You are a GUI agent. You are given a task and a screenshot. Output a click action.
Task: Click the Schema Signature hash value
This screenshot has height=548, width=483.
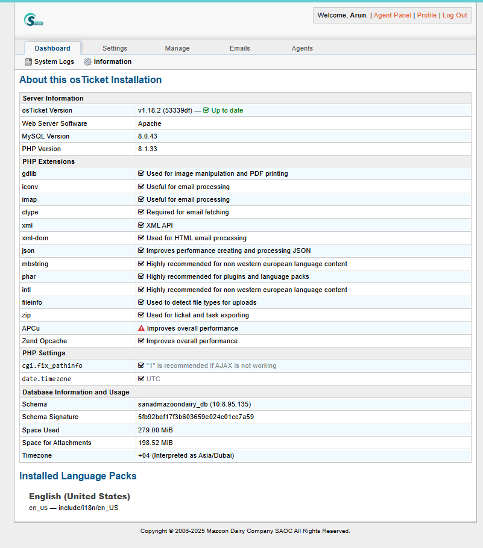[x=196, y=417]
